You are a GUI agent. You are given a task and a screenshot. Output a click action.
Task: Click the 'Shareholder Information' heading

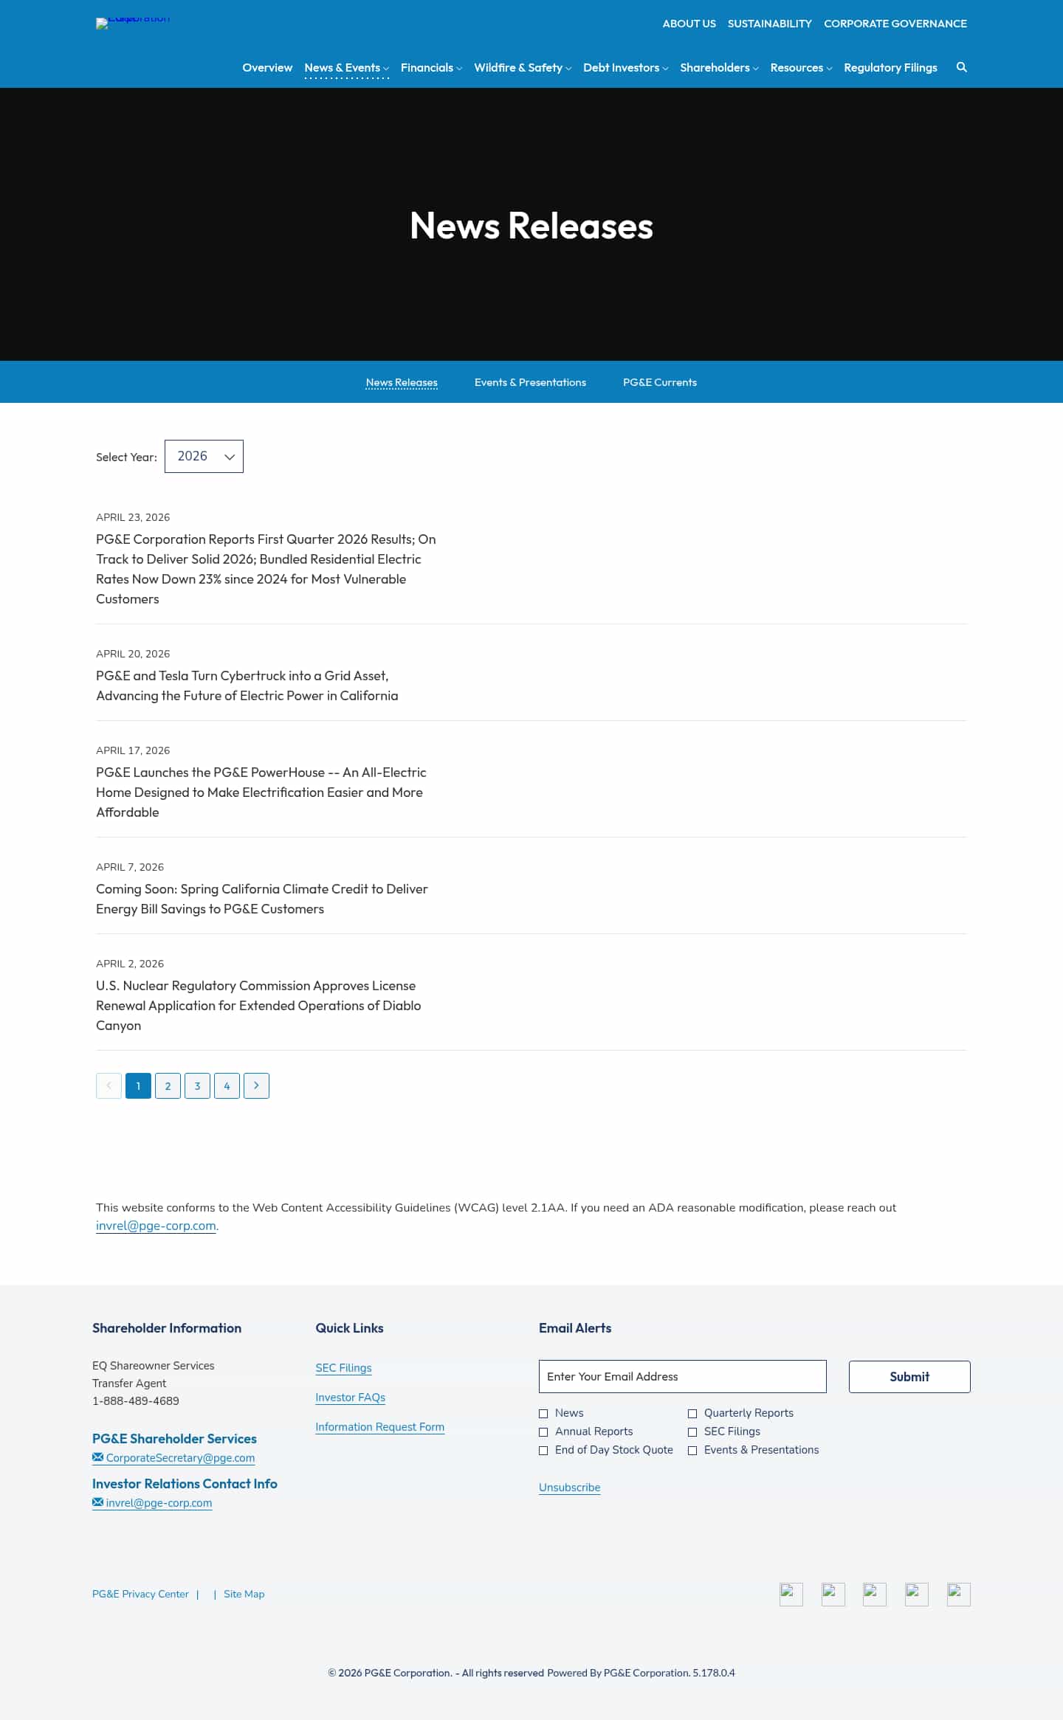coord(167,1328)
